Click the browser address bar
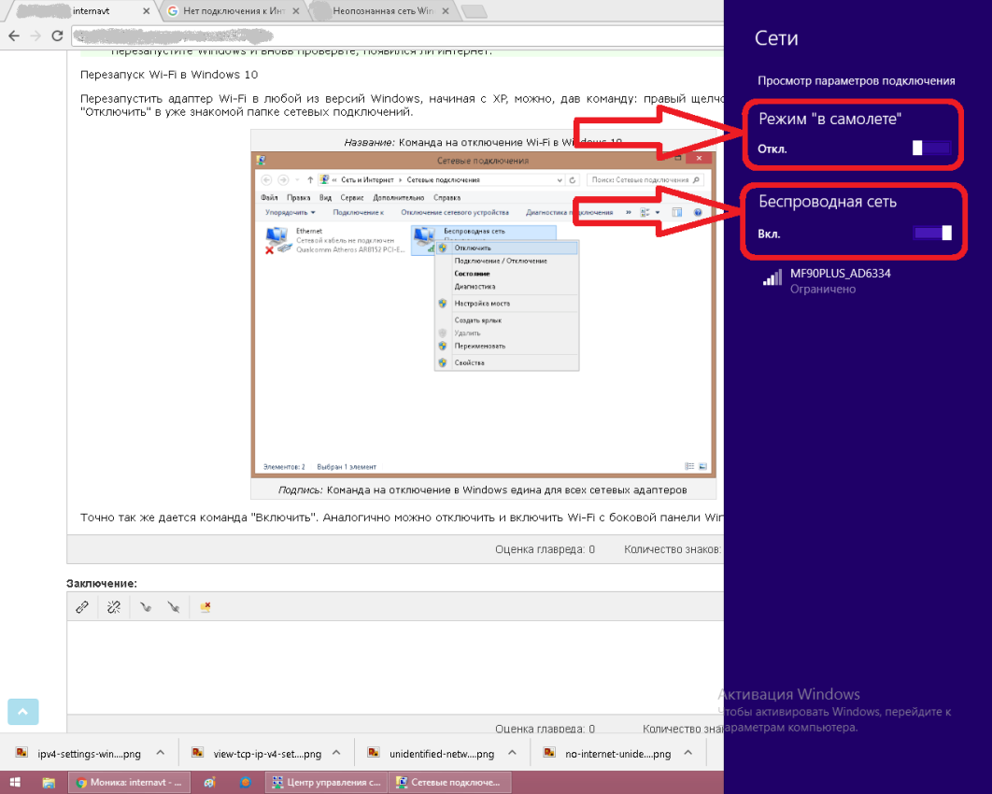The image size is (992, 794). point(397,36)
